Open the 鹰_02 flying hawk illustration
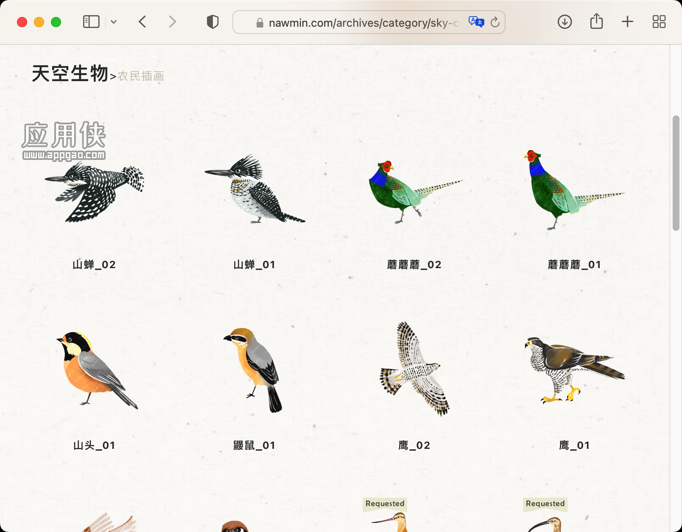Screen dimensions: 682x532 point(415,369)
